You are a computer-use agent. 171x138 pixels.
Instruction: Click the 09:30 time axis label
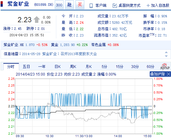point(20,136)
